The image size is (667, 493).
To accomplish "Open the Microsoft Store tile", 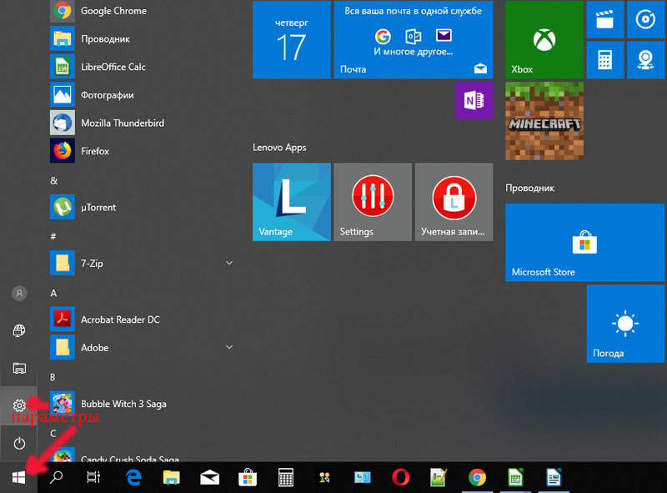I will point(584,242).
